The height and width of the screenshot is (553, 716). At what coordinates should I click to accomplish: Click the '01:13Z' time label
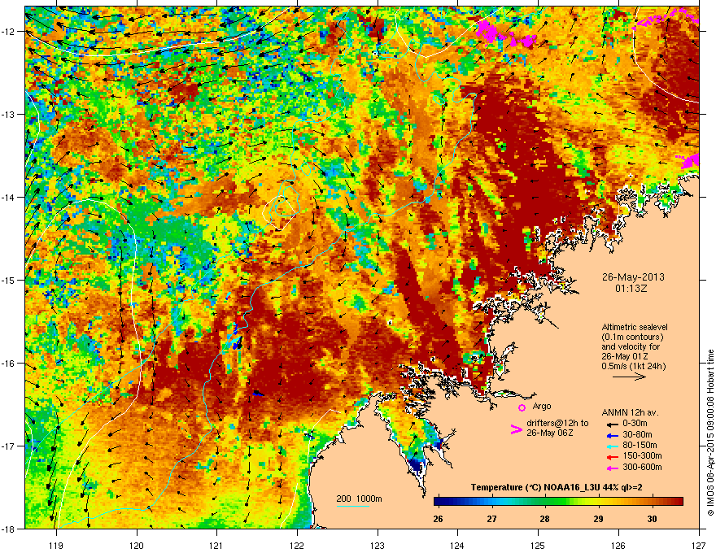click(x=631, y=289)
